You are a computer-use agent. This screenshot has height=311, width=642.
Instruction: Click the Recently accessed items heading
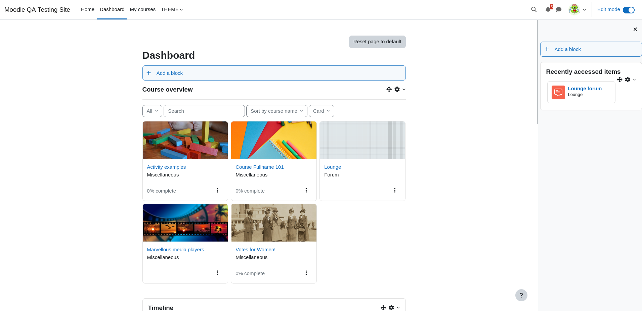(x=583, y=71)
